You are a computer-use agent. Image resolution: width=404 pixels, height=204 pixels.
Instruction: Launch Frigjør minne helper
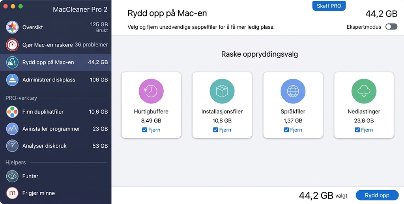pos(56,193)
